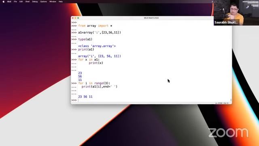259x146 pixels.
Task: Open the IDLE application menu
Action: [9, 2]
